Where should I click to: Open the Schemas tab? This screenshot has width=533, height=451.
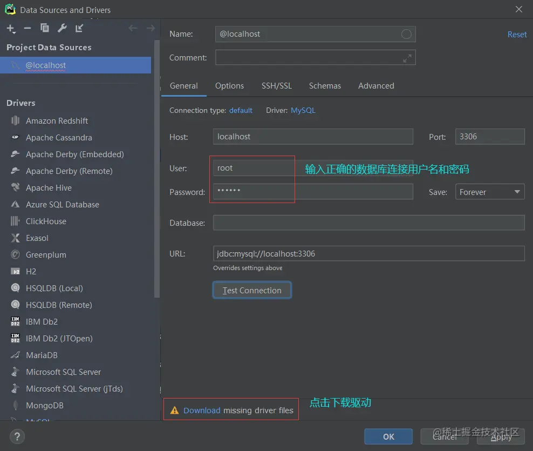(325, 86)
